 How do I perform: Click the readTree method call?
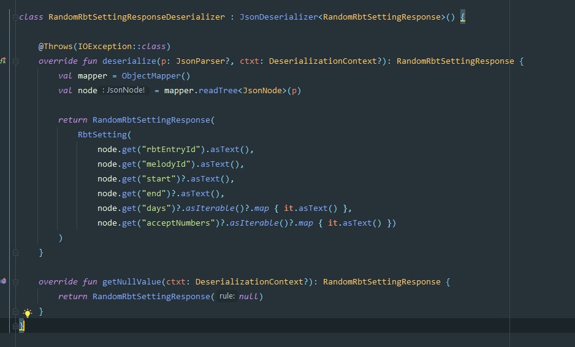(x=218, y=90)
